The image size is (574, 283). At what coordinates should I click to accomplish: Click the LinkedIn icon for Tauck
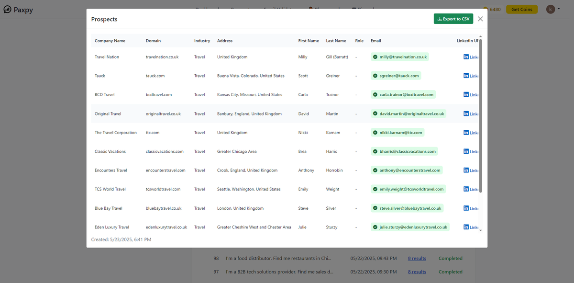coord(466,76)
